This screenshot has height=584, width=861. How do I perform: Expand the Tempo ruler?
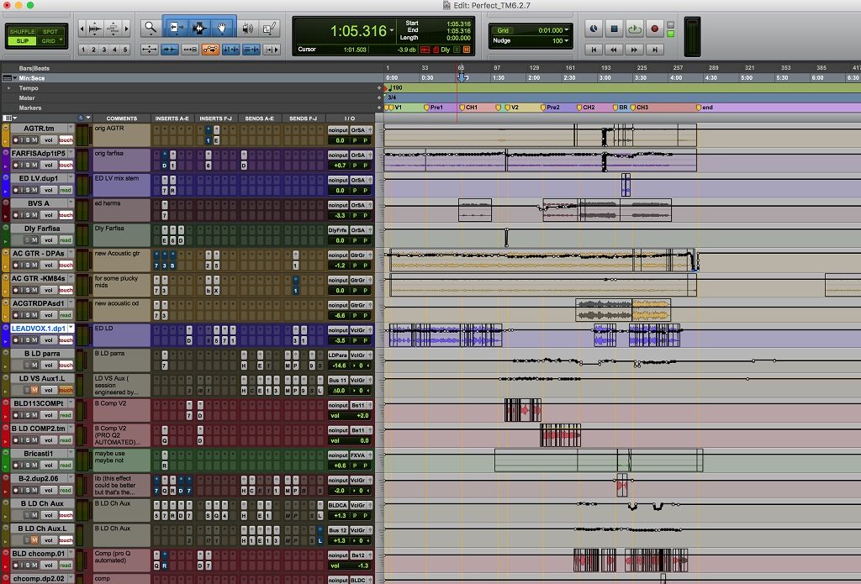tap(8, 88)
